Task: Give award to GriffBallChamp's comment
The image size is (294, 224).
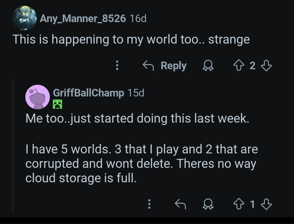Action: tap(208, 204)
